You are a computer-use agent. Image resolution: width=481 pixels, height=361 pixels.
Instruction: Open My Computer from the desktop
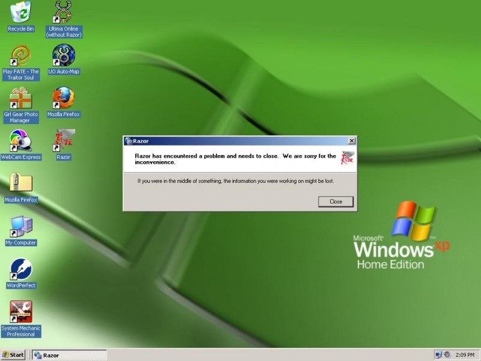tap(21, 227)
